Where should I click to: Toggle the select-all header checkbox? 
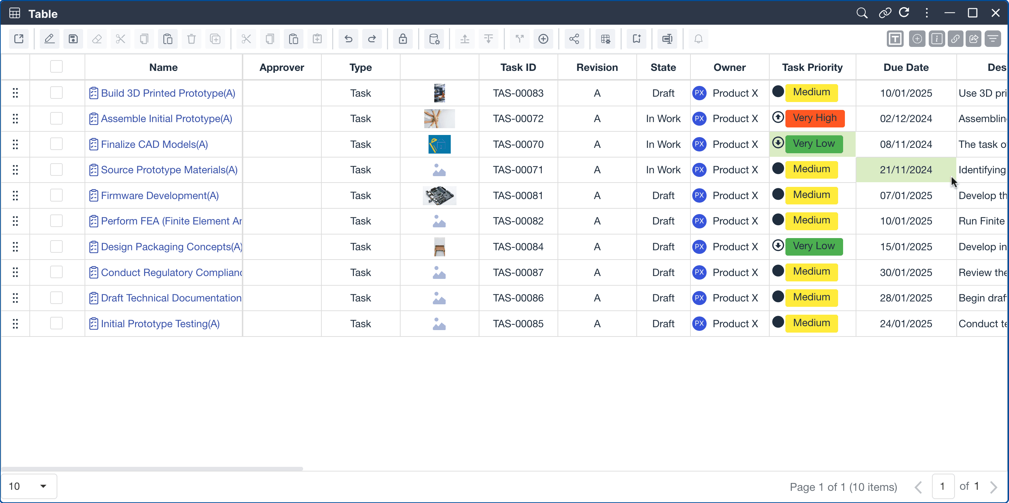click(56, 67)
